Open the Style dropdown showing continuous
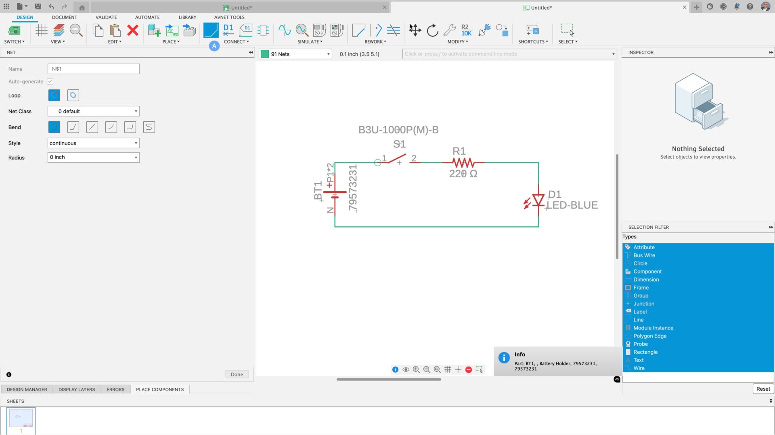The image size is (775, 435). (93, 143)
